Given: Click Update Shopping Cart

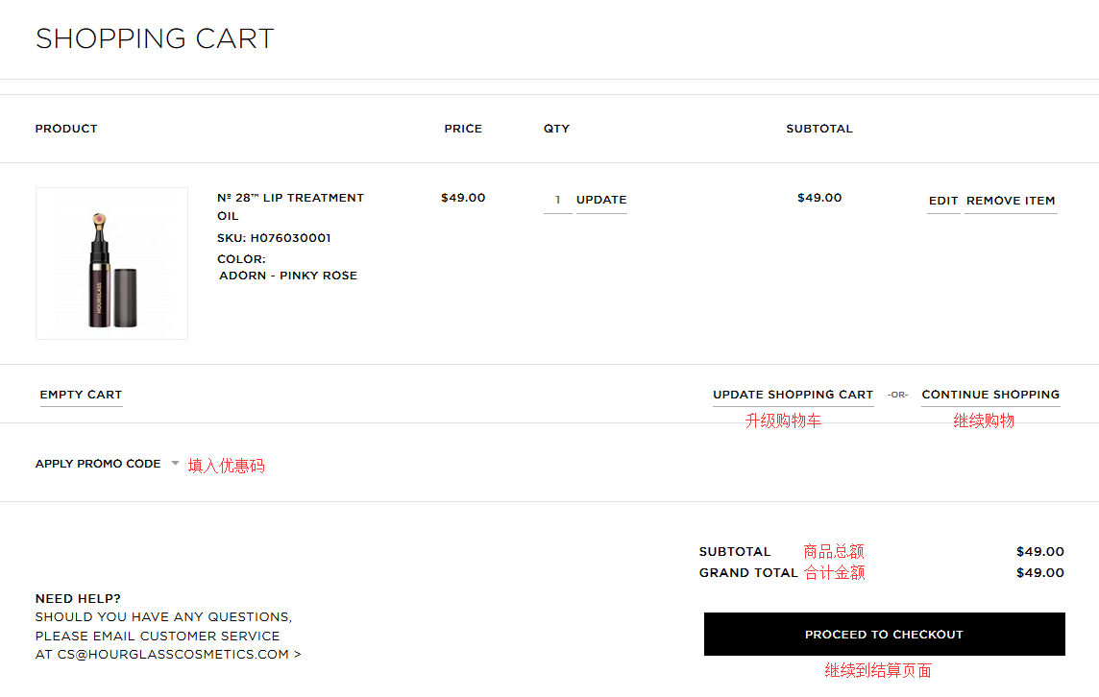Looking at the screenshot, I should [x=794, y=396].
